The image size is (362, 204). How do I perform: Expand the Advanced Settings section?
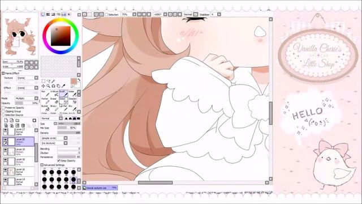42,165
